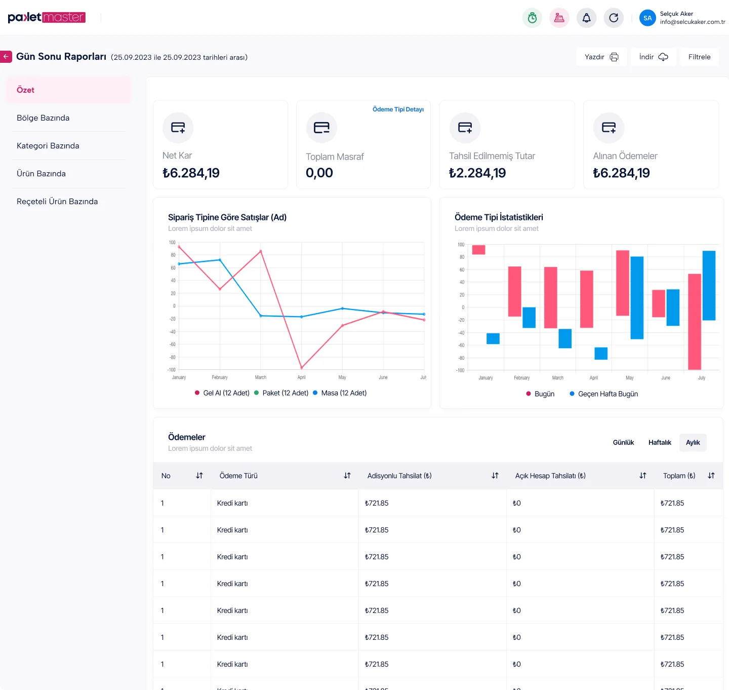
Task: Open the pink cash register icon
Action: coord(559,18)
